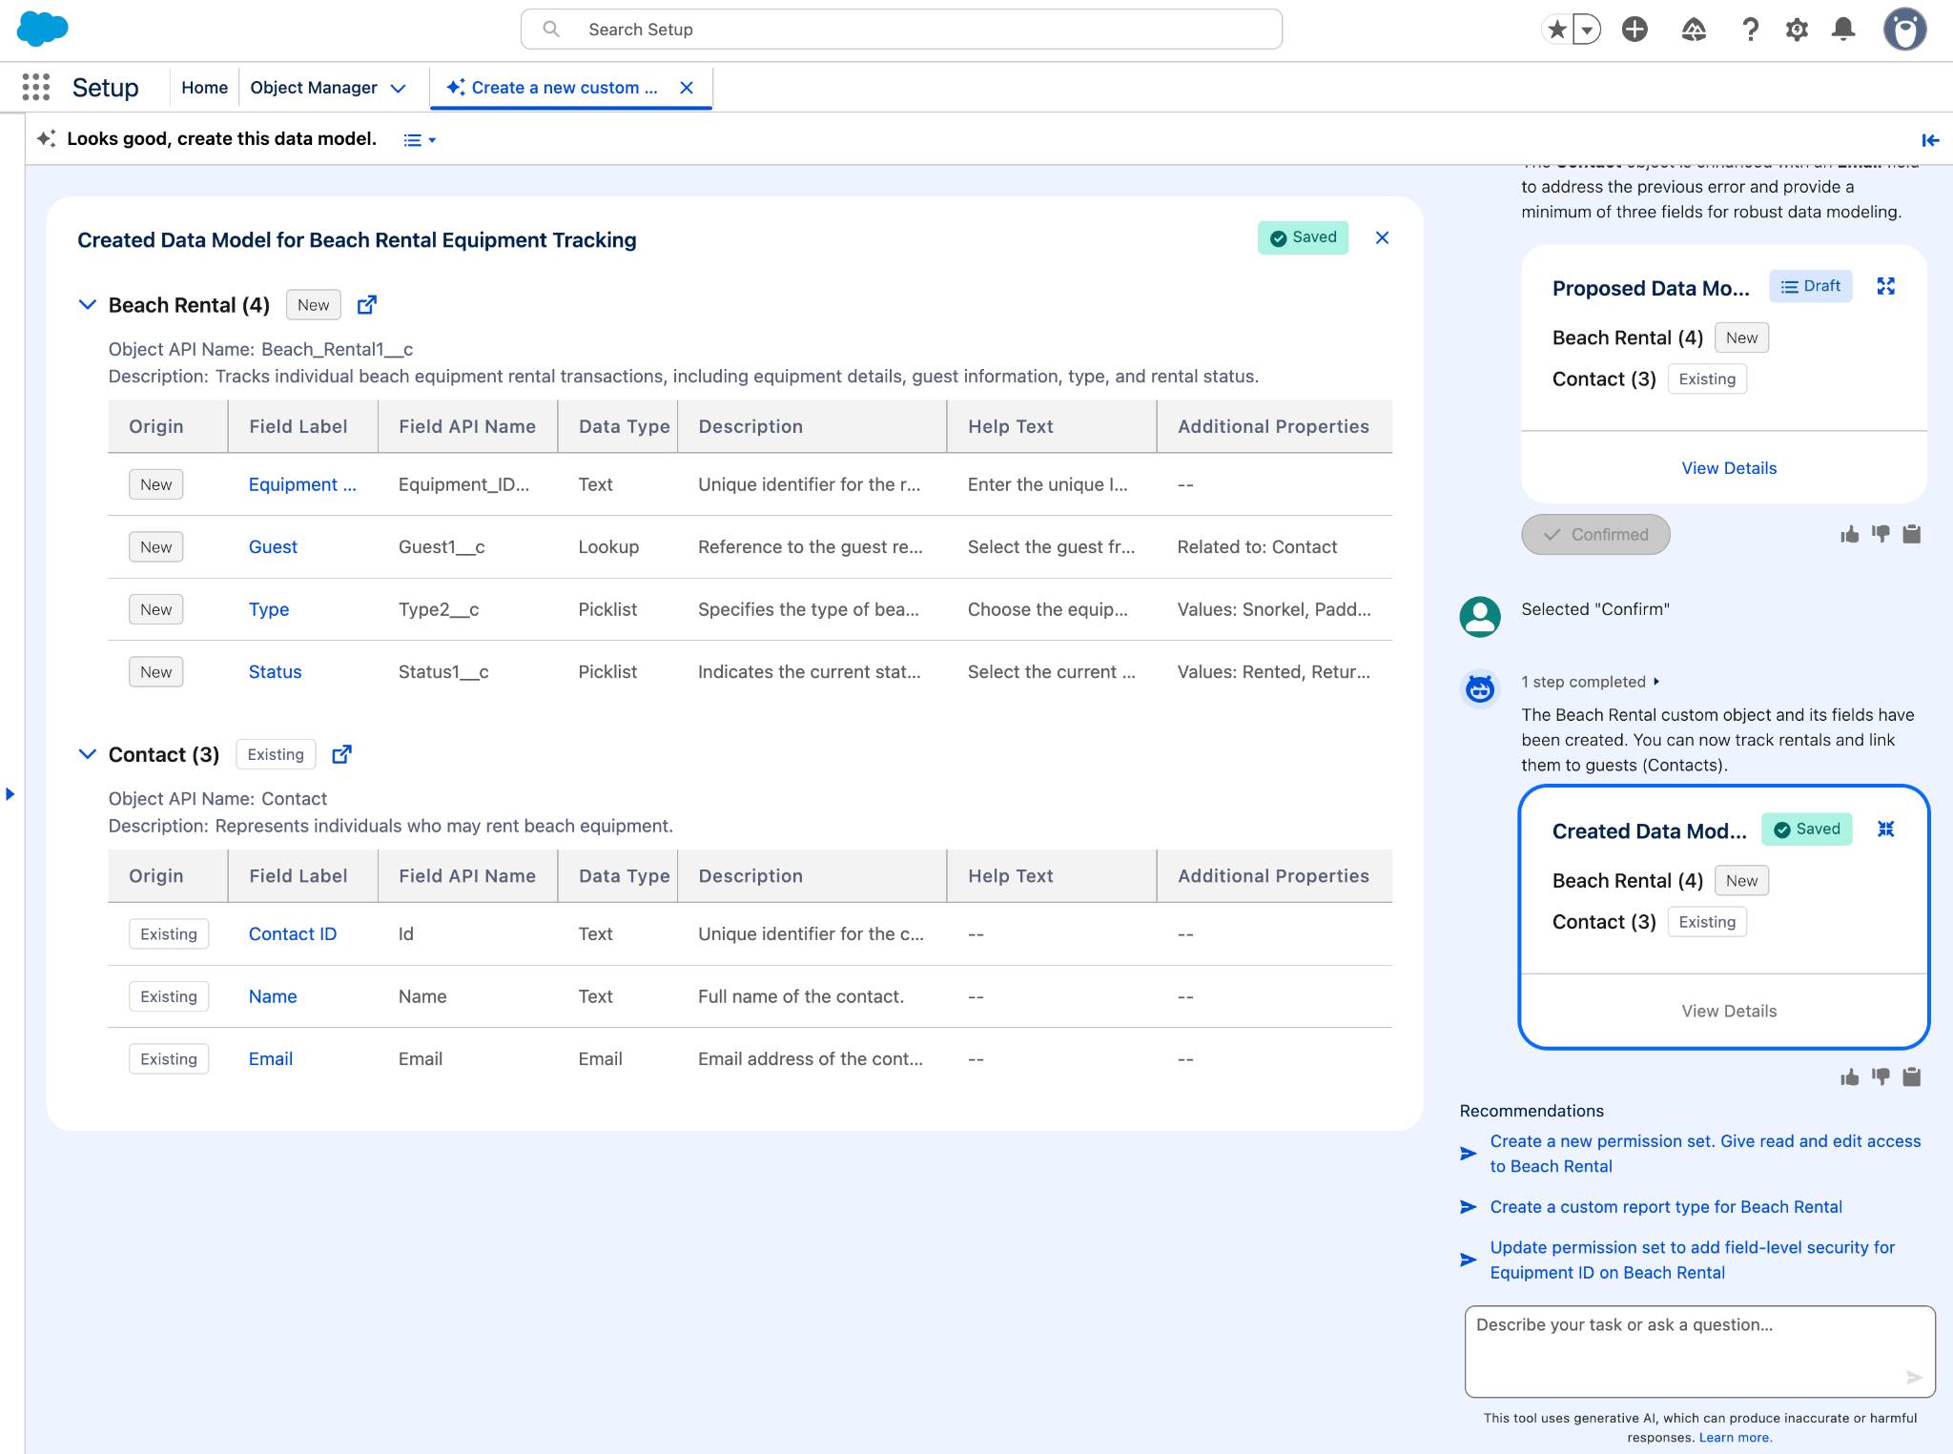Open the App Launcher grid icon

(x=36, y=88)
